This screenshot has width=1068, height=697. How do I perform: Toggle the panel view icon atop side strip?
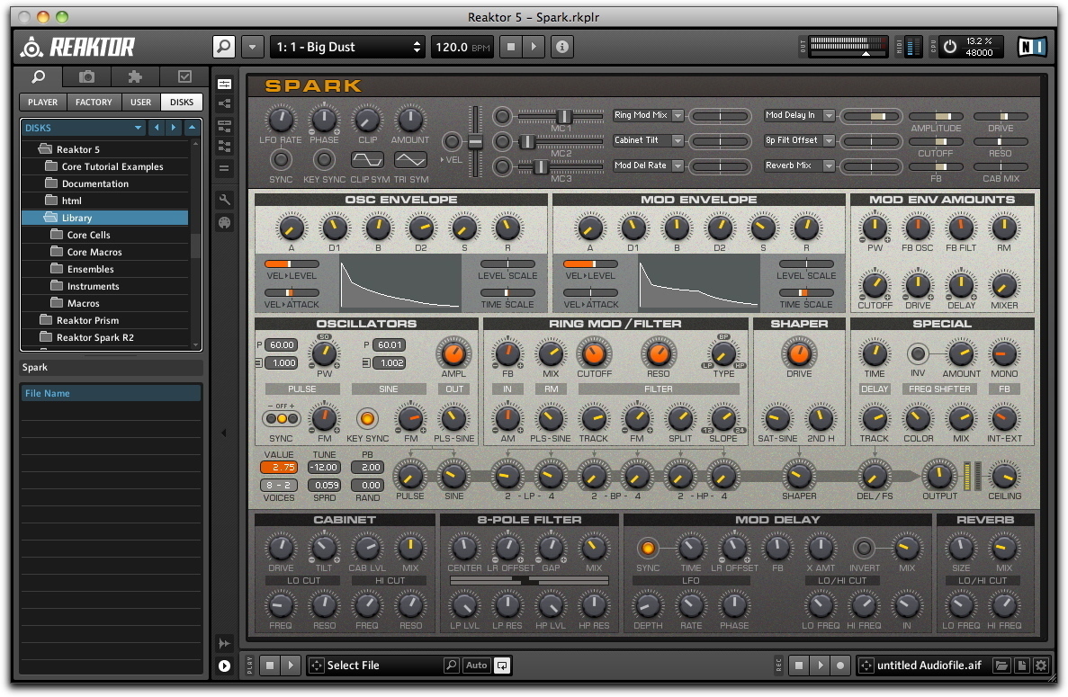224,84
